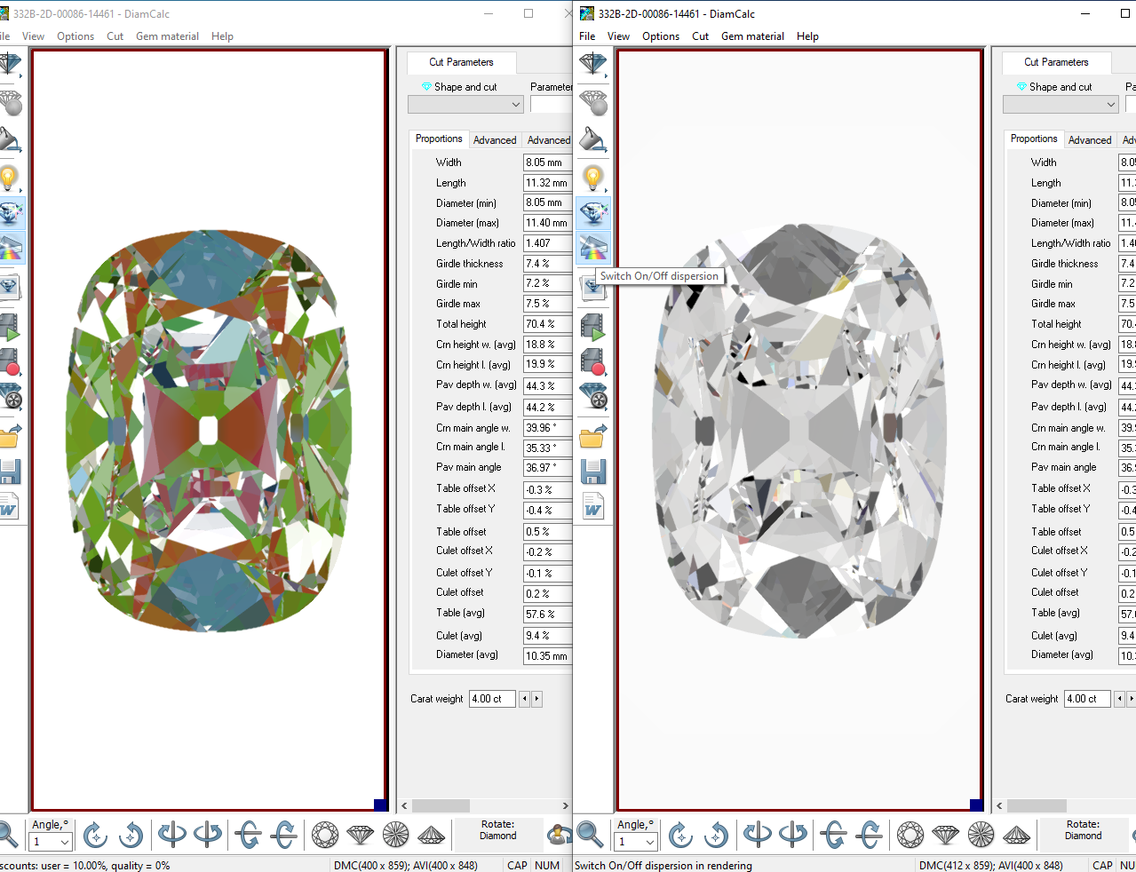This screenshot has width=1136, height=872.
Task: Click the open folder icon in right window
Action: [592, 434]
